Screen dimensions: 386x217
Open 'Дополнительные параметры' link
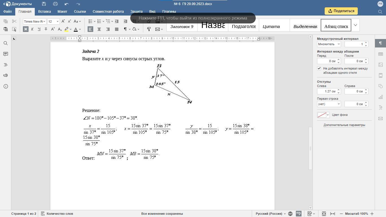(344, 125)
